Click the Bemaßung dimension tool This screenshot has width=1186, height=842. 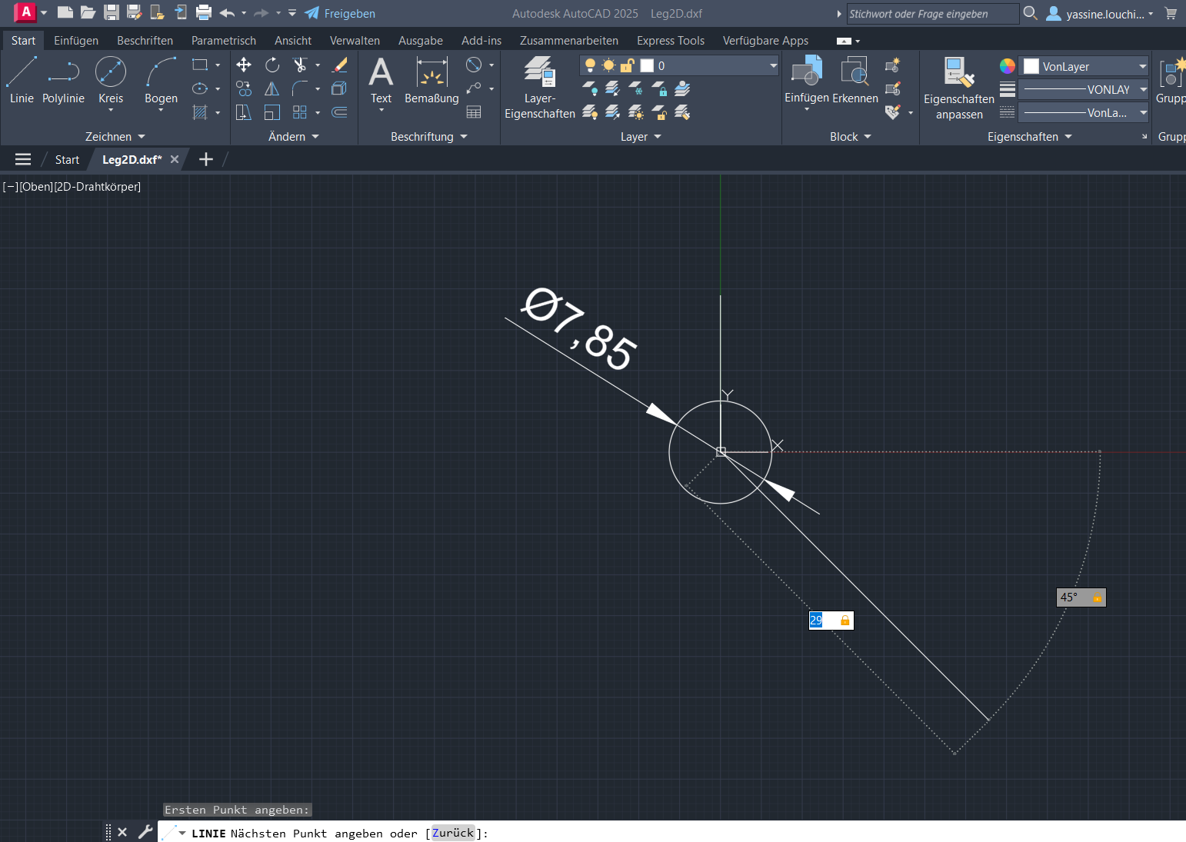(x=431, y=81)
